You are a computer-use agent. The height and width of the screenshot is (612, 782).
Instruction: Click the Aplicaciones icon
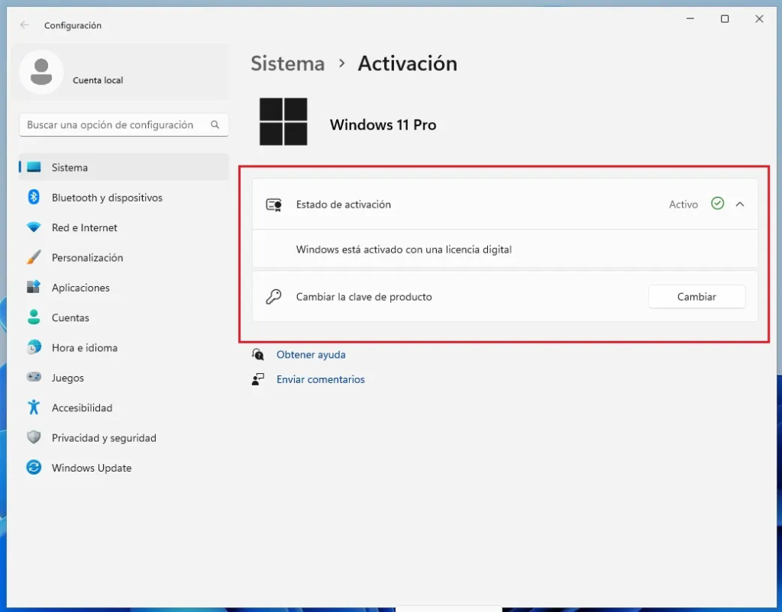point(34,287)
